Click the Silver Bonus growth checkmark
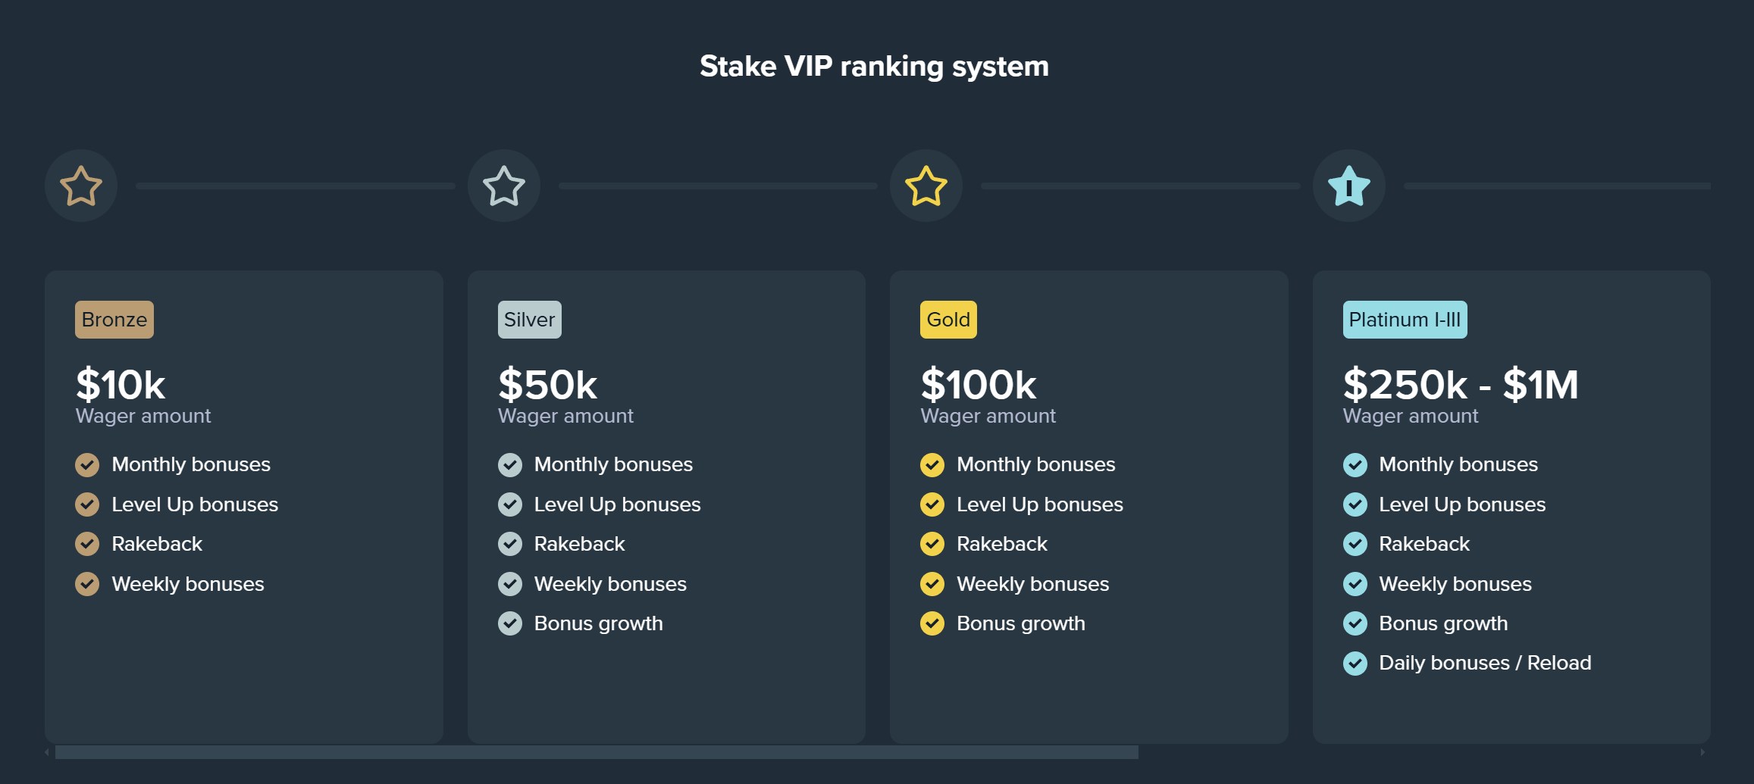This screenshot has width=1754, height=784. (x=510, y=623)
